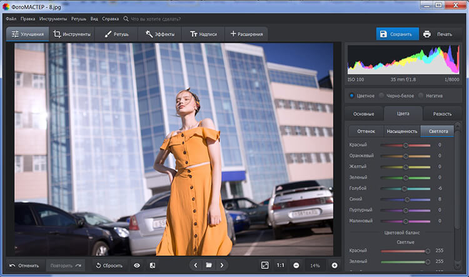Select the Цветное radio option
The width and height of the screenshot is (469, 277).
tap(352, 96)
